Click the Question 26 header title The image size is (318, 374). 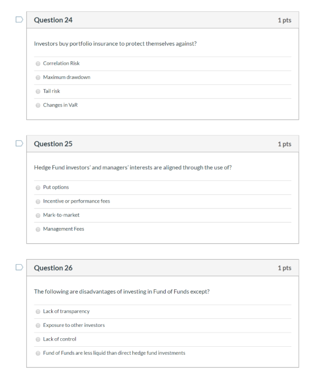click(53, 268)
